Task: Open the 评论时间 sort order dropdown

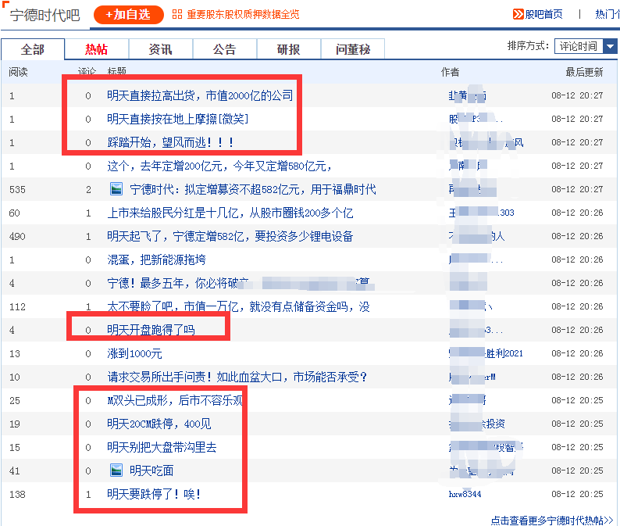Action: [586, 46]
